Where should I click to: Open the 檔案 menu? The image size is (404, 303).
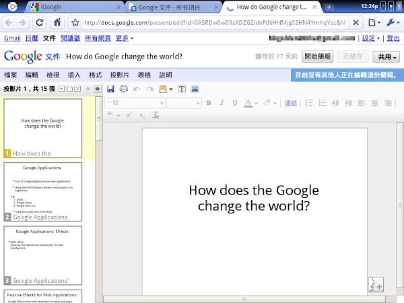11,75
